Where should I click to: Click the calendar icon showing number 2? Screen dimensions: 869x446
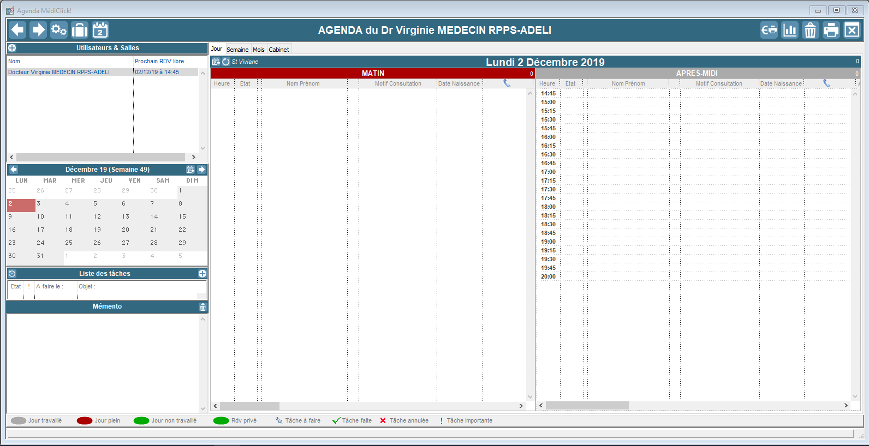pyautogui.click(x=100, y=30)
